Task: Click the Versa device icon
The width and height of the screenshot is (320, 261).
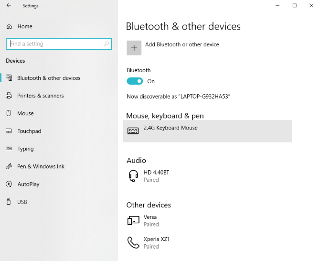Action: pyautogui.click(x=133, y=220)
